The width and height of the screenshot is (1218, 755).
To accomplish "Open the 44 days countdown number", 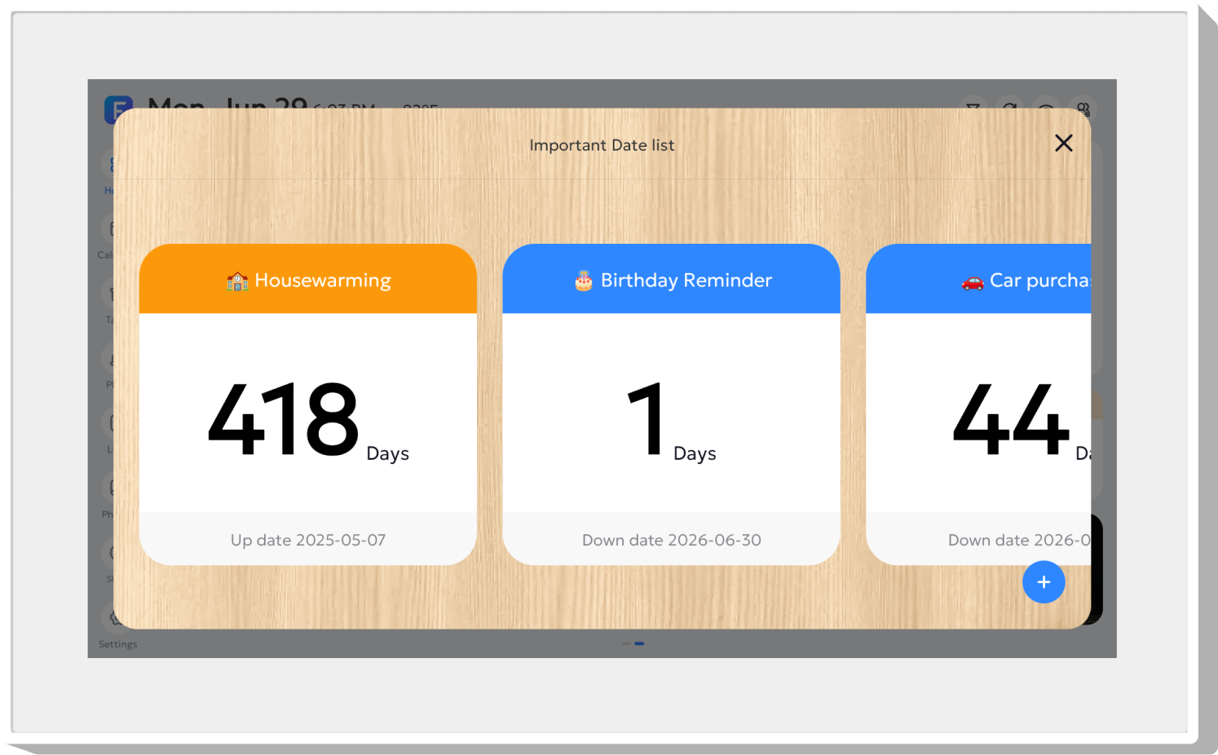I will pyautogui.click(x=1011, y=421).
